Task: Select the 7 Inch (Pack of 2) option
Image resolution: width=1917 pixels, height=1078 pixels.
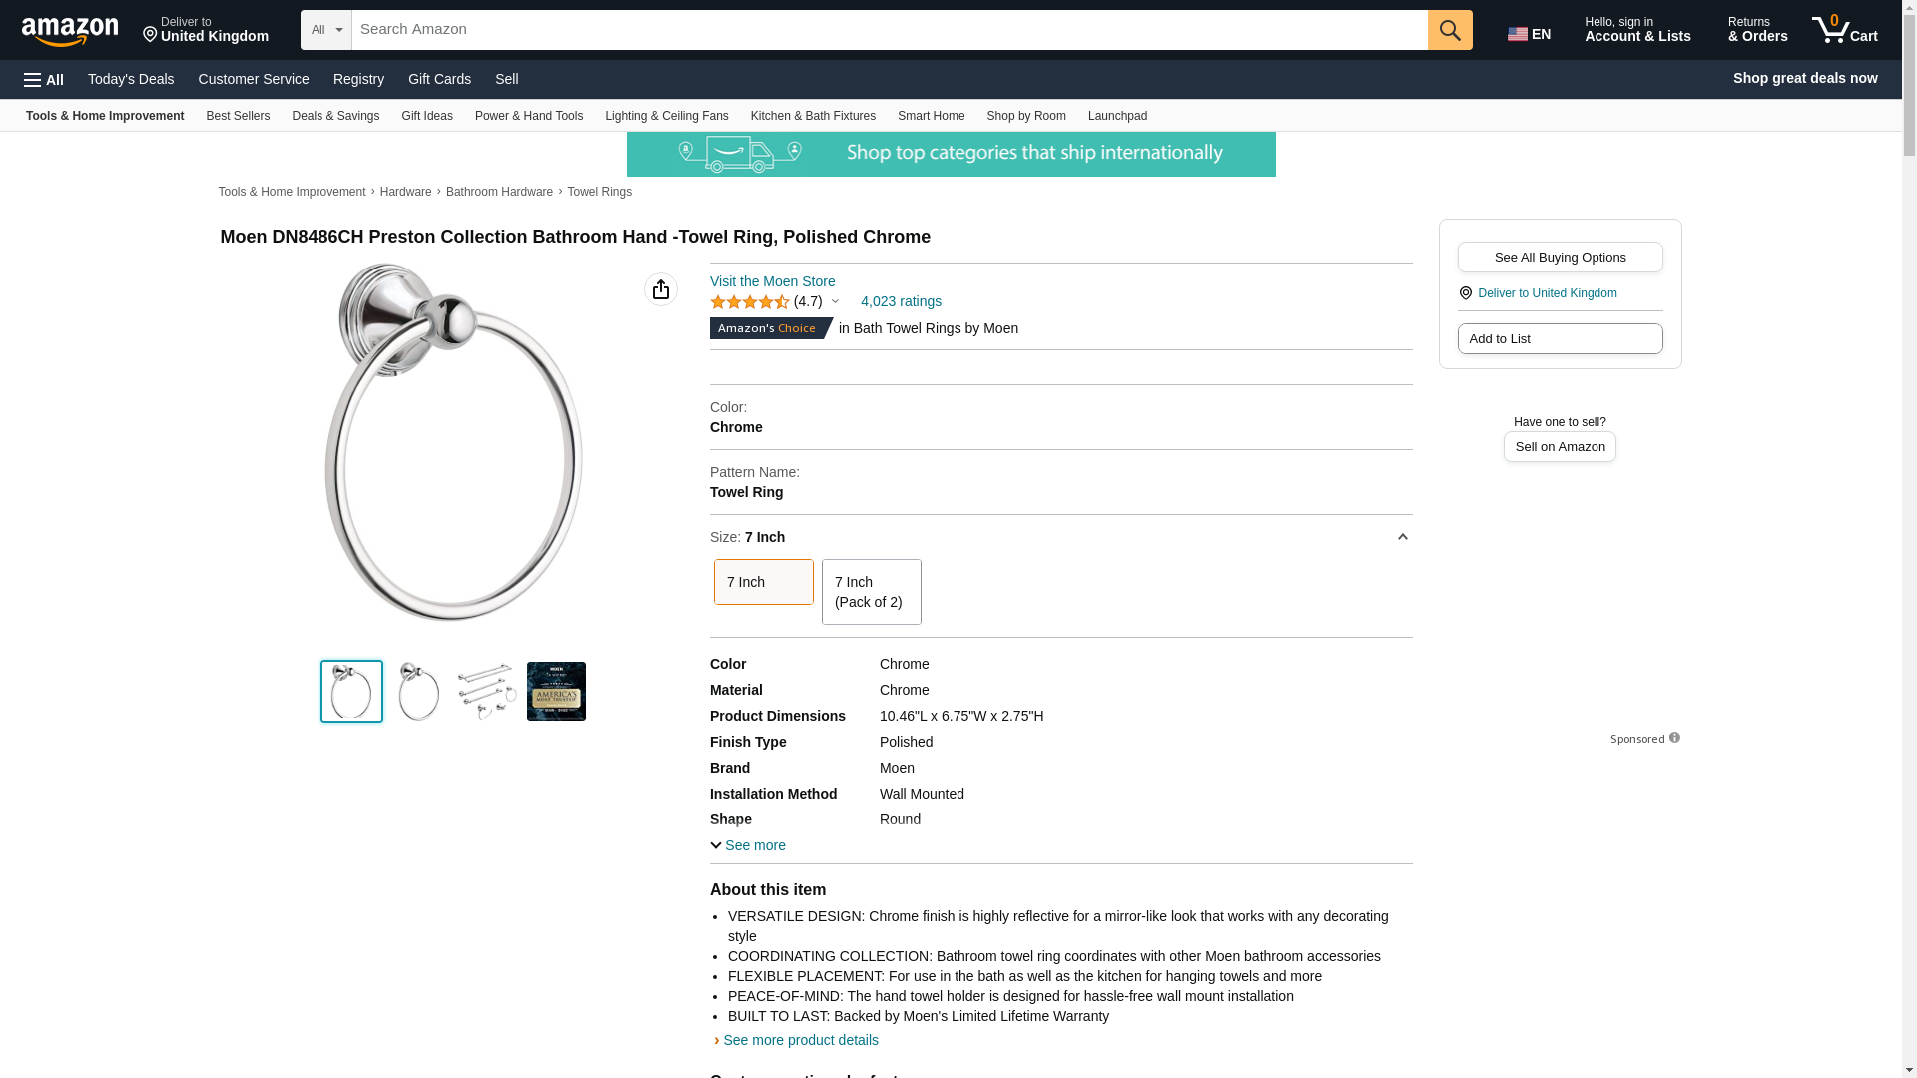Action: coord(871,592)
